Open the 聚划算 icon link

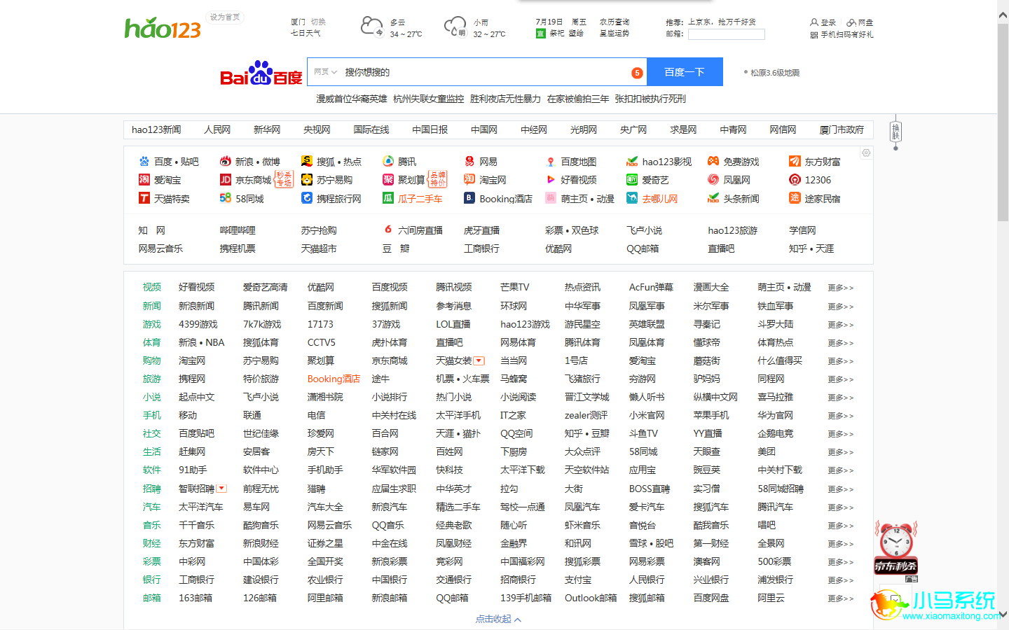388,180
